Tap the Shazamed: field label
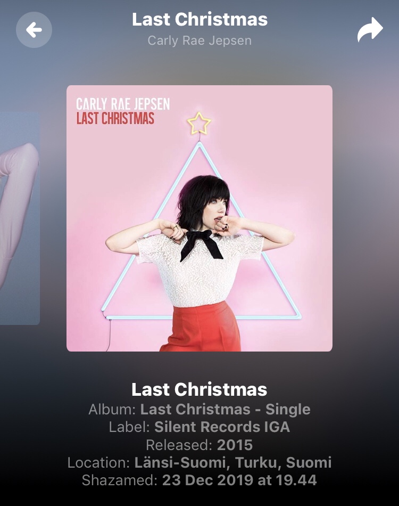 tap(119, 480)
